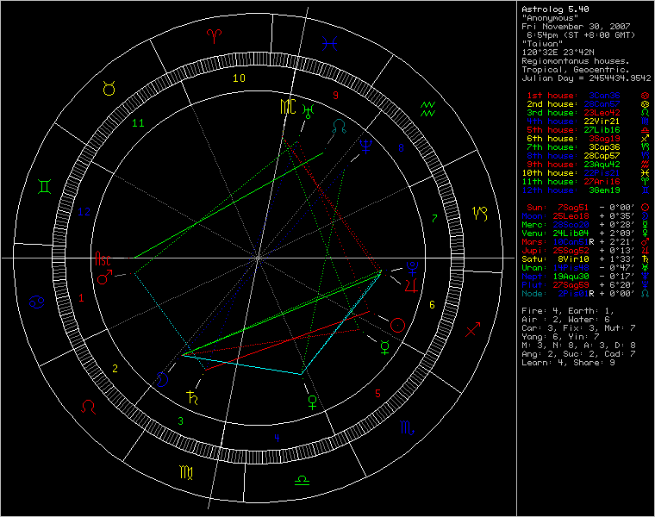Click the green Uranus glyph near the MC

coord(308,110)
